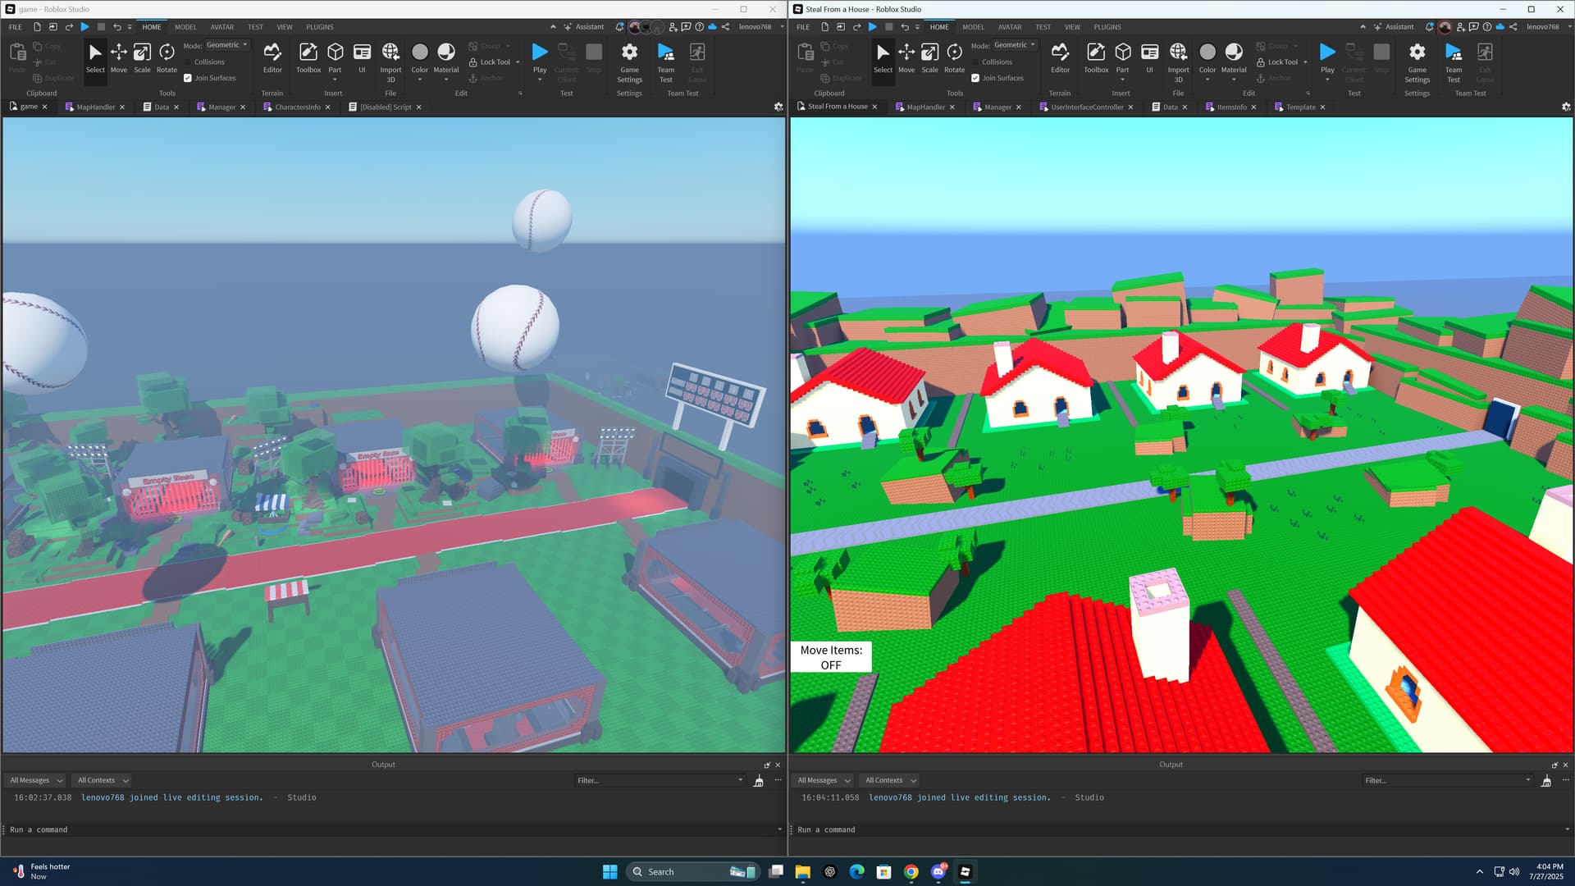Open the Toolbox in left window
The height and width of the screenshot is (886, 1575).
tap(308, 57)
